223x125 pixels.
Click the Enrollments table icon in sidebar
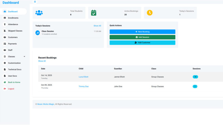[x=5, y=18]
